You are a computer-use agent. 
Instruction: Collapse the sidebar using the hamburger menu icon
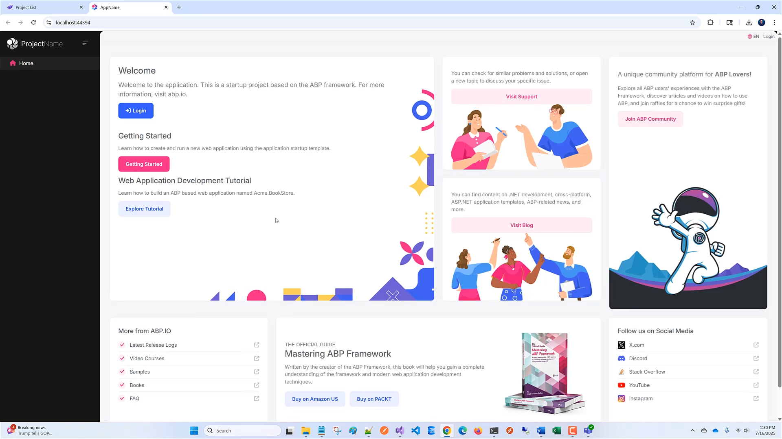pyautogui.click(x=85, y=43)
